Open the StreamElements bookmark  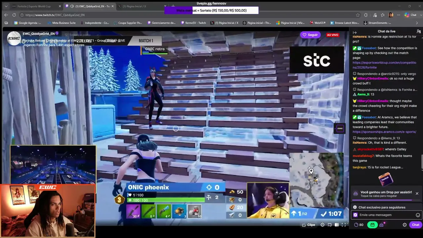point(378,23)
